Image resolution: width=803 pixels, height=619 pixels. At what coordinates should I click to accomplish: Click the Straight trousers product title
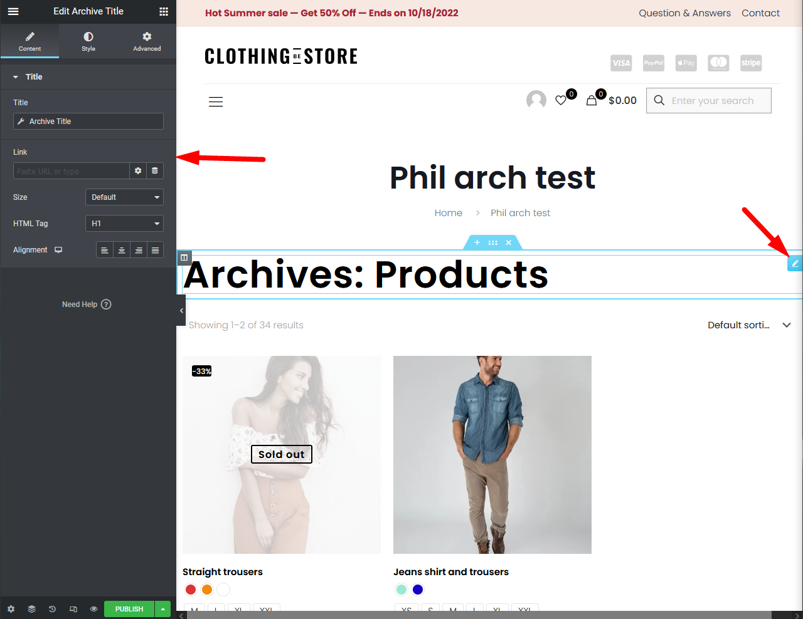223,572
